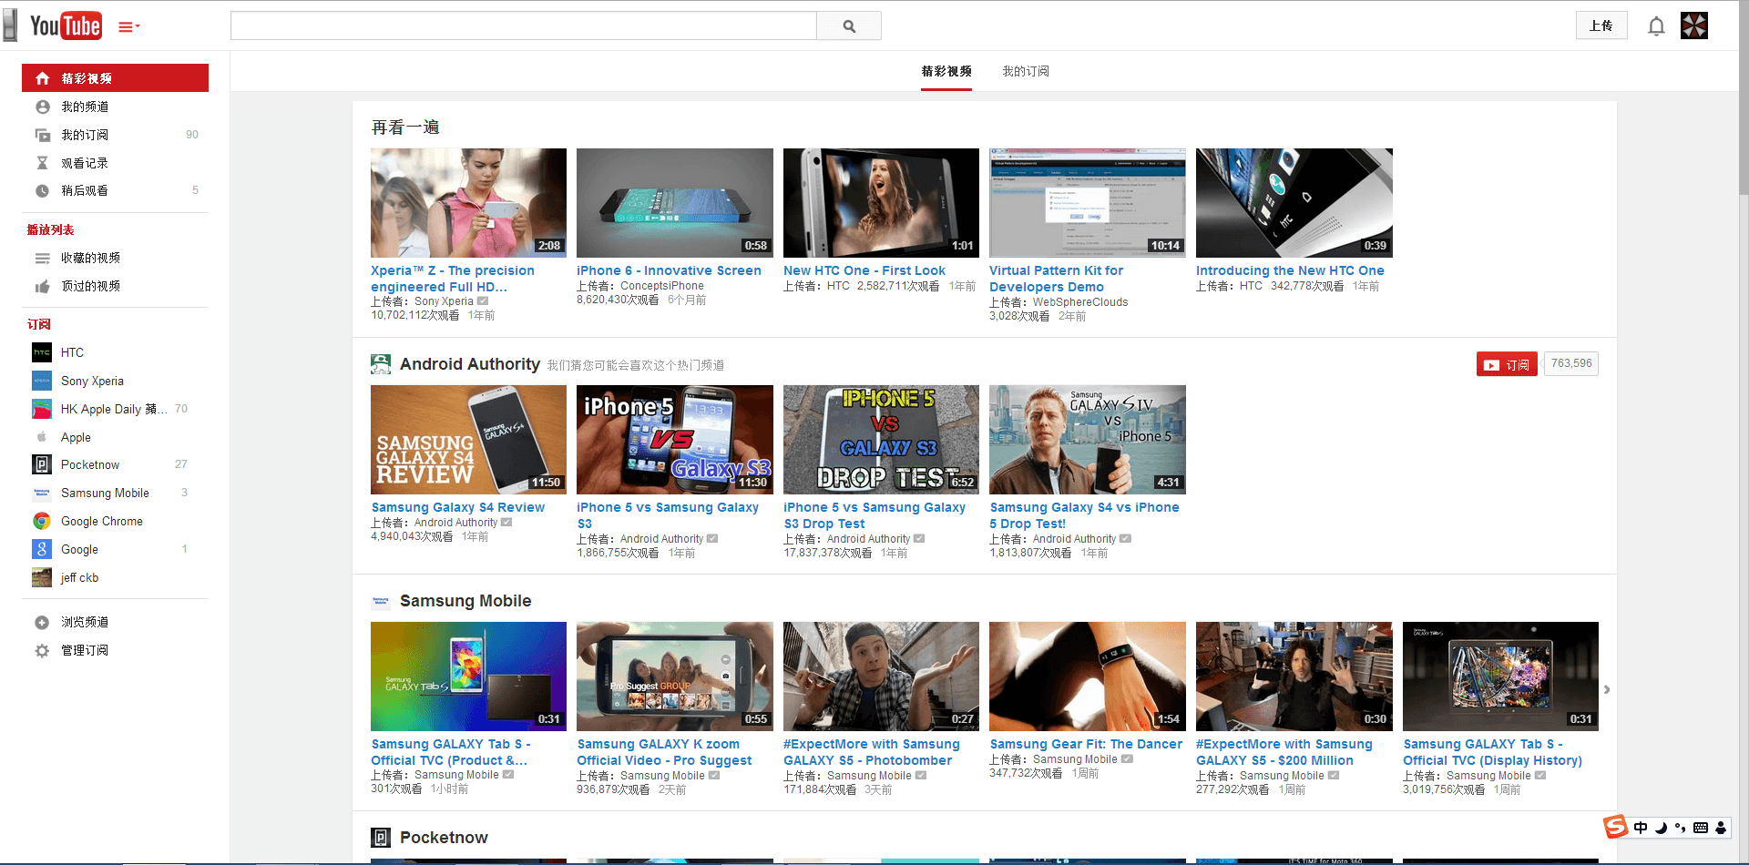Open #ExpectMore Photobomber video thumbnail

pyautogui.click(x=881, y=677)
